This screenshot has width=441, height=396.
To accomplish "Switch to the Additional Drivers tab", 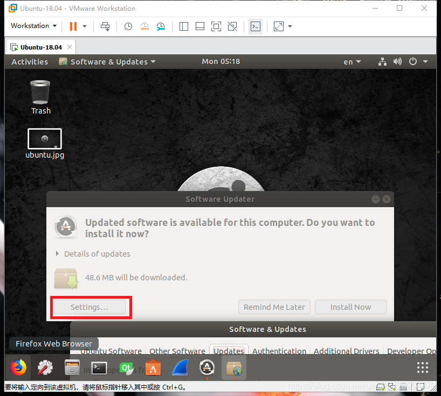I will (x=347, y=351).
